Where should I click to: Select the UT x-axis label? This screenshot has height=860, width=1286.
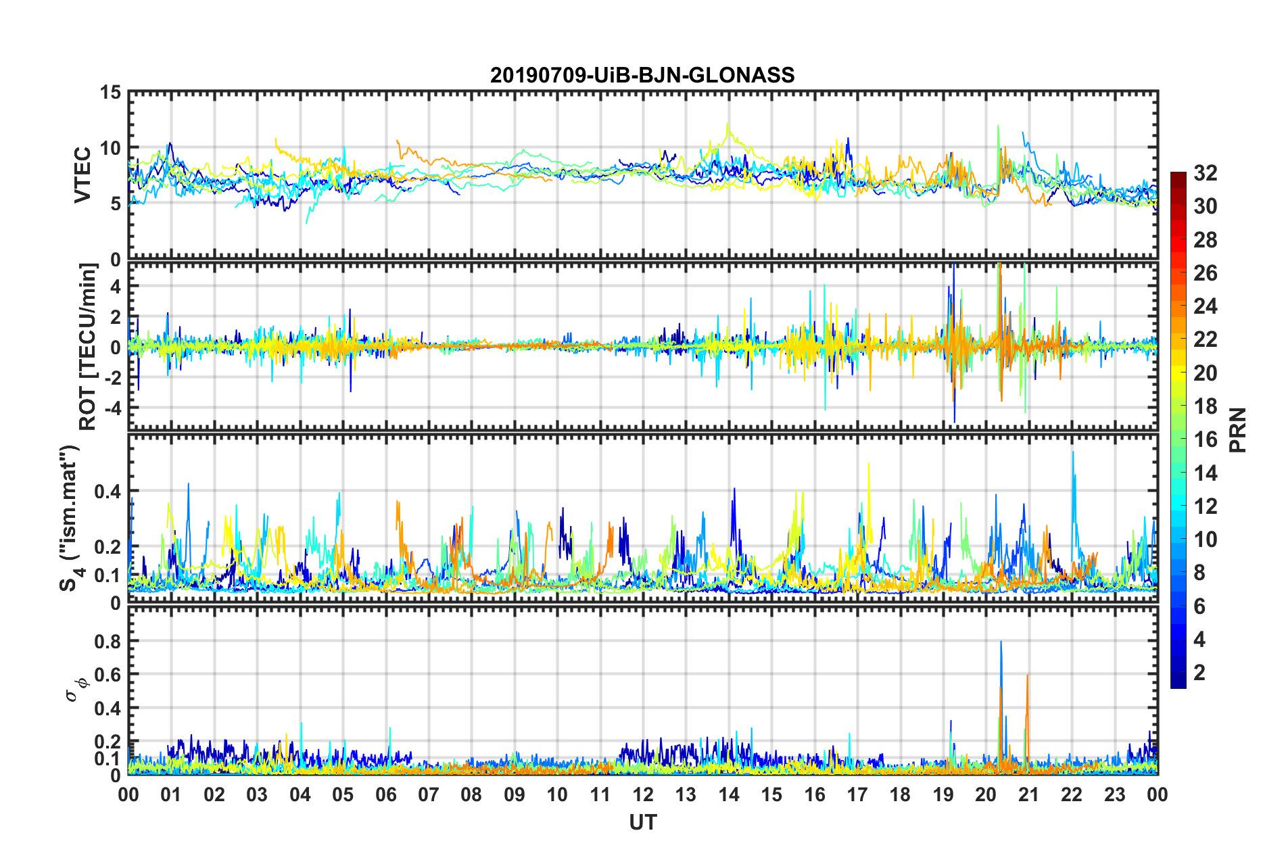tap(642, 821)
